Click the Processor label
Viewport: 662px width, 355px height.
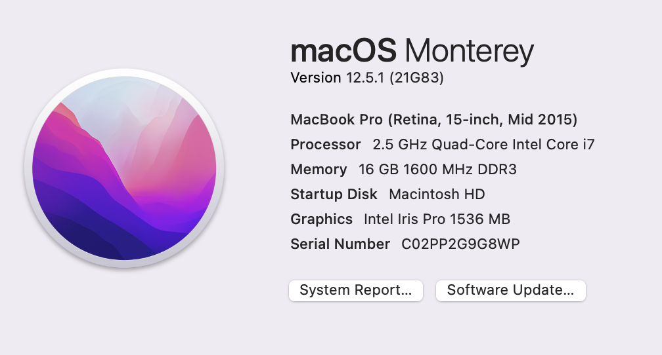(x=326, y=145)
